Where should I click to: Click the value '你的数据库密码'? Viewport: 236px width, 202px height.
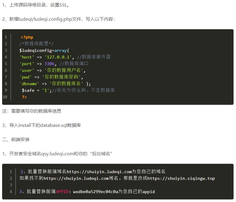coord(61,77)
